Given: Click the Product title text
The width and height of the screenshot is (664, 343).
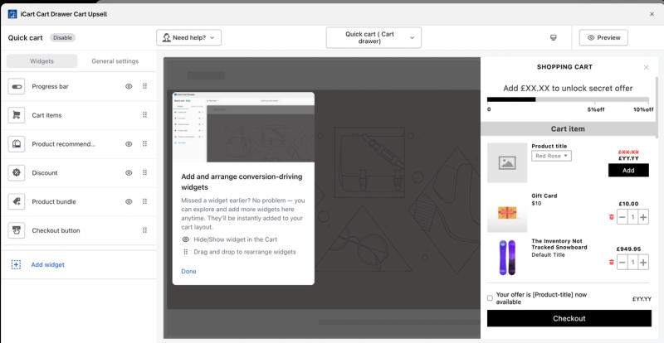Looking at the screenshot, I should coord(549,146).
